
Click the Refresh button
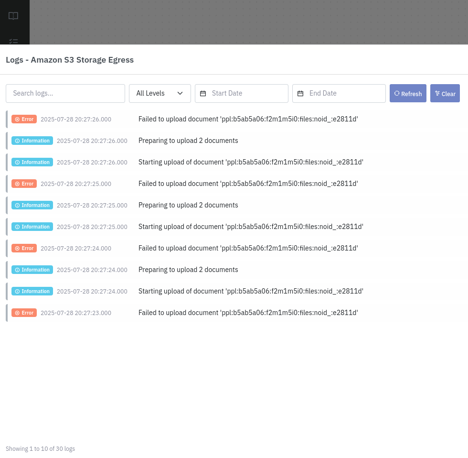tap(408, 94)
